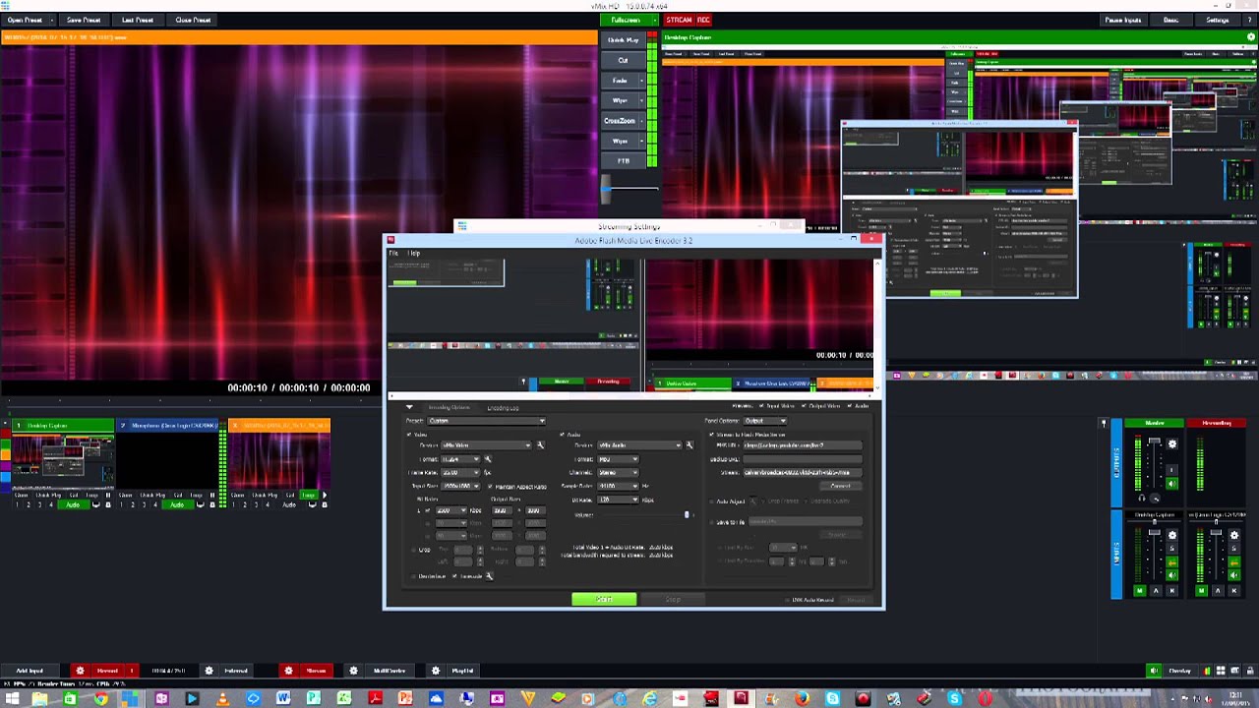Click Cut transition button

[623, 60]
